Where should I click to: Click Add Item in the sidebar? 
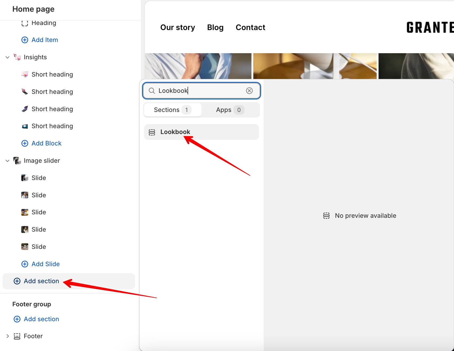pos(44,40)
